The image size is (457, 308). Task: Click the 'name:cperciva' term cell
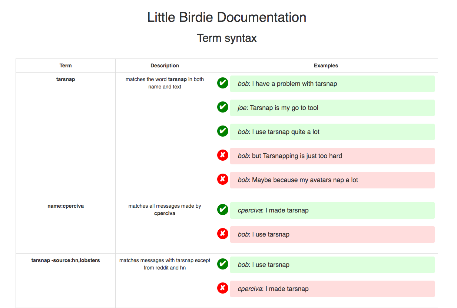66,206
